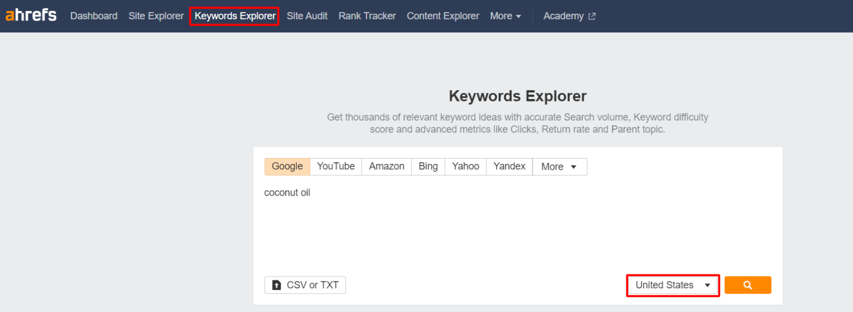
Task: Click the keyword field containing coconut oil
Action: click(x=518, y=227)
